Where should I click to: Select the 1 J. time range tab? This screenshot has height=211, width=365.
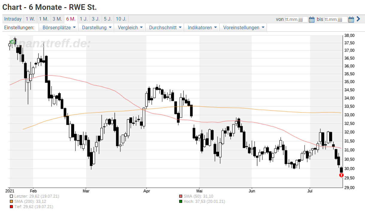(x=84, y=19)
